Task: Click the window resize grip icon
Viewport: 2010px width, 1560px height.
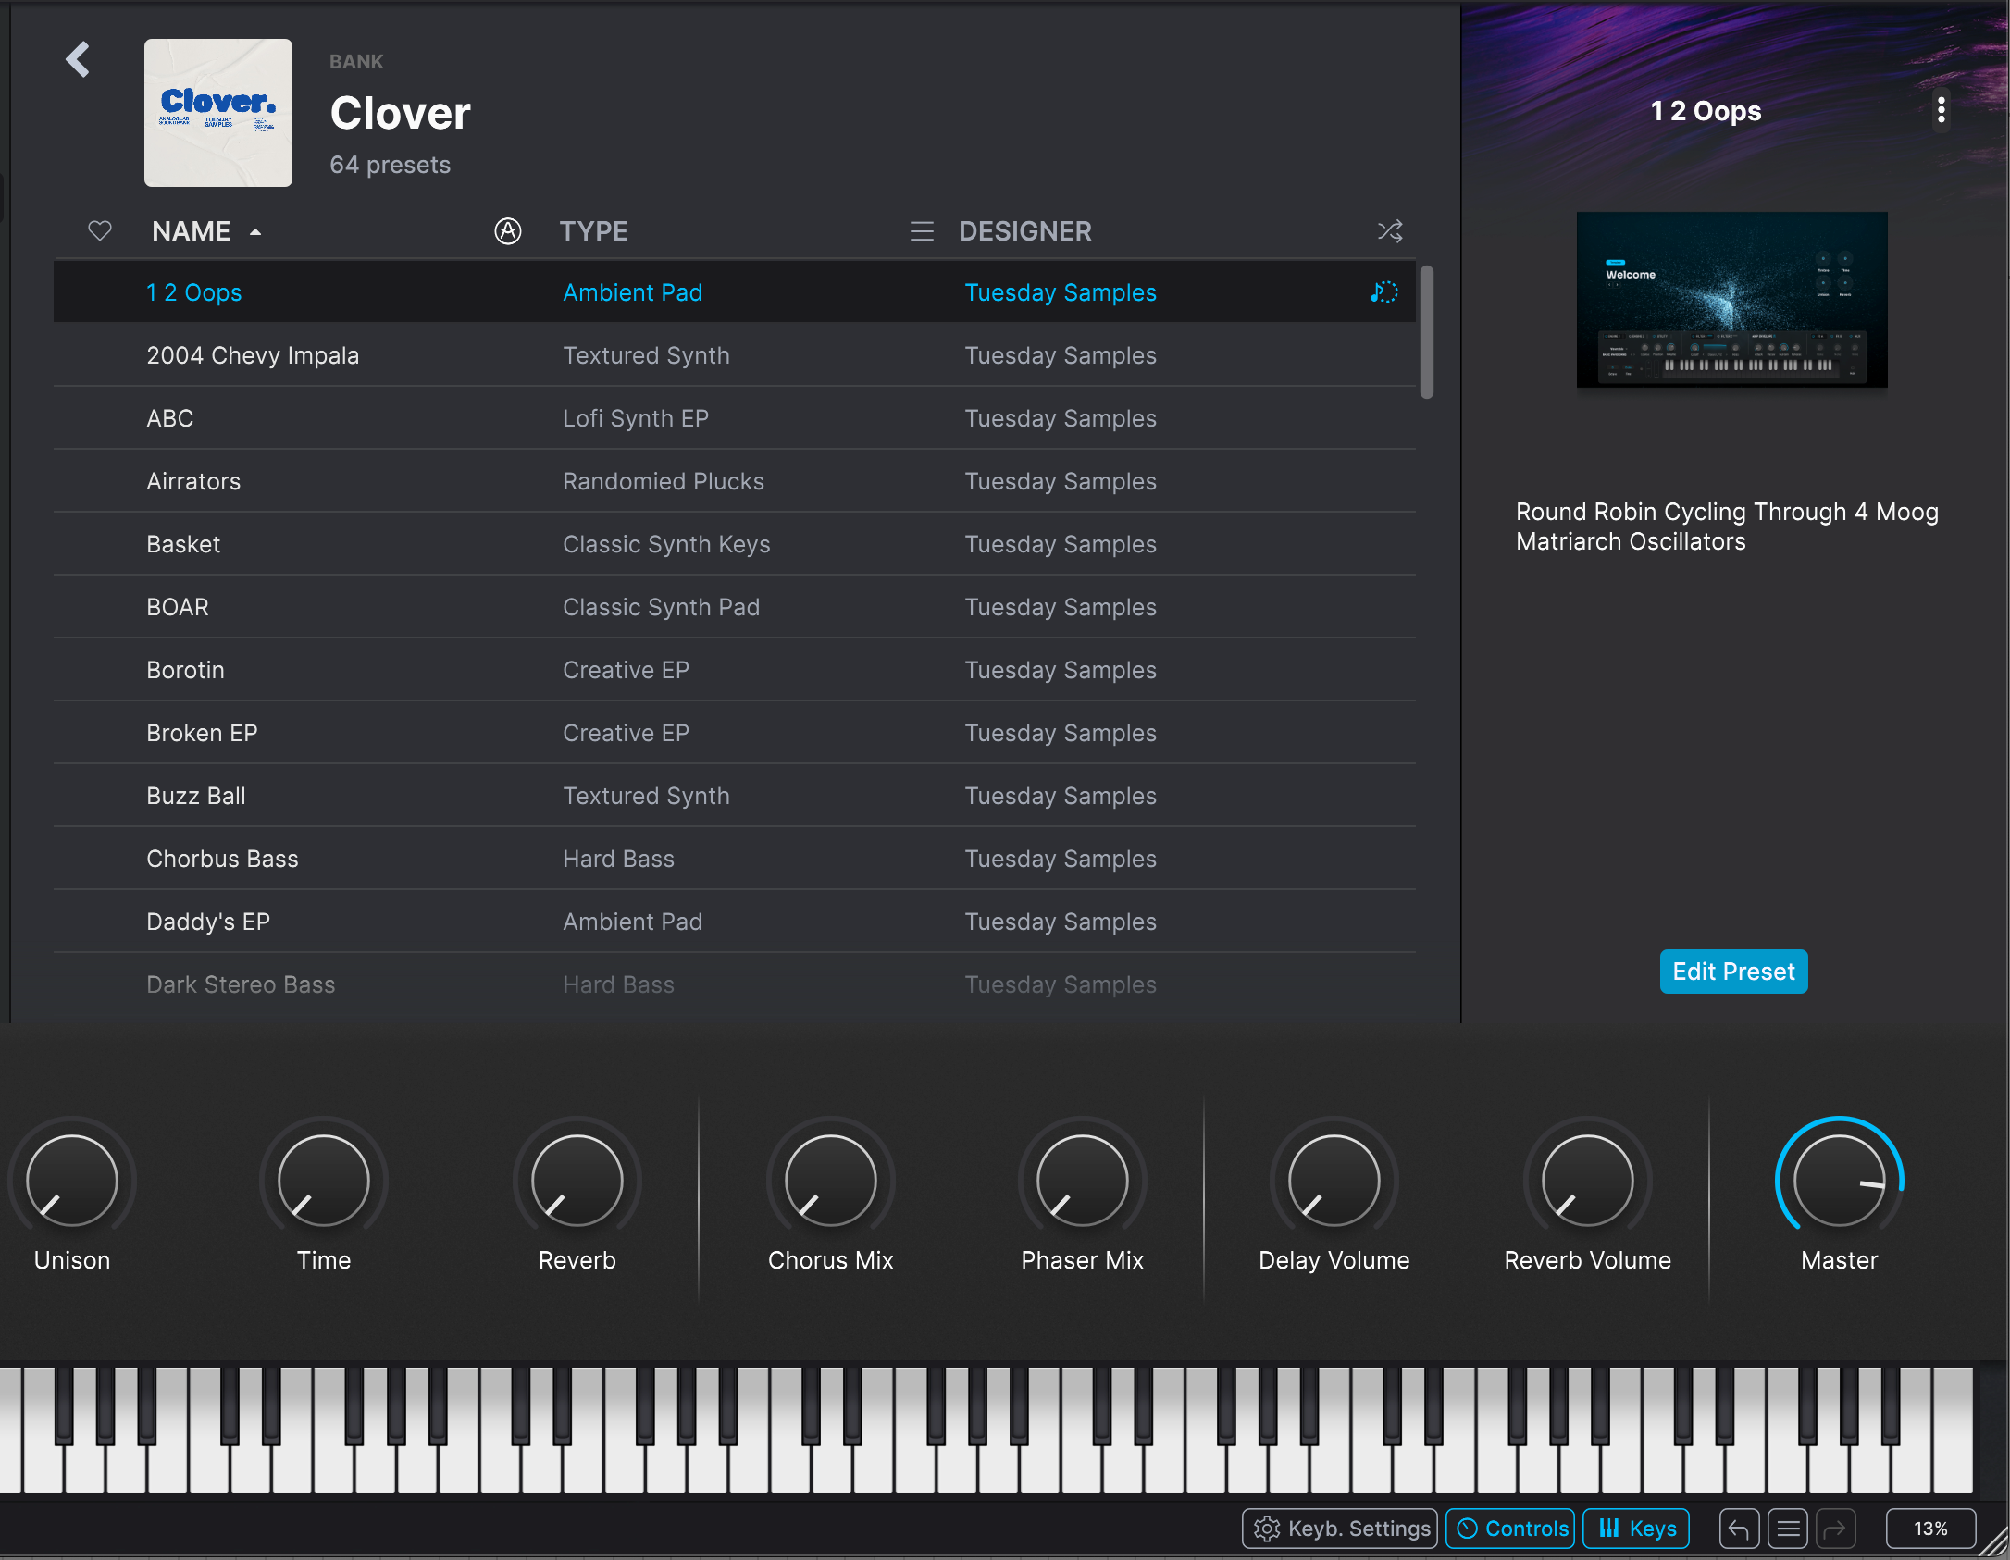Action: pos(1992,1543)
